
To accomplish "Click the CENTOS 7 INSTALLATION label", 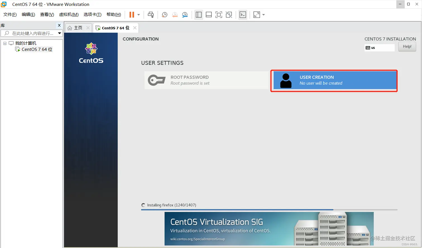I will pyautogui.click(x=390, y=39).
